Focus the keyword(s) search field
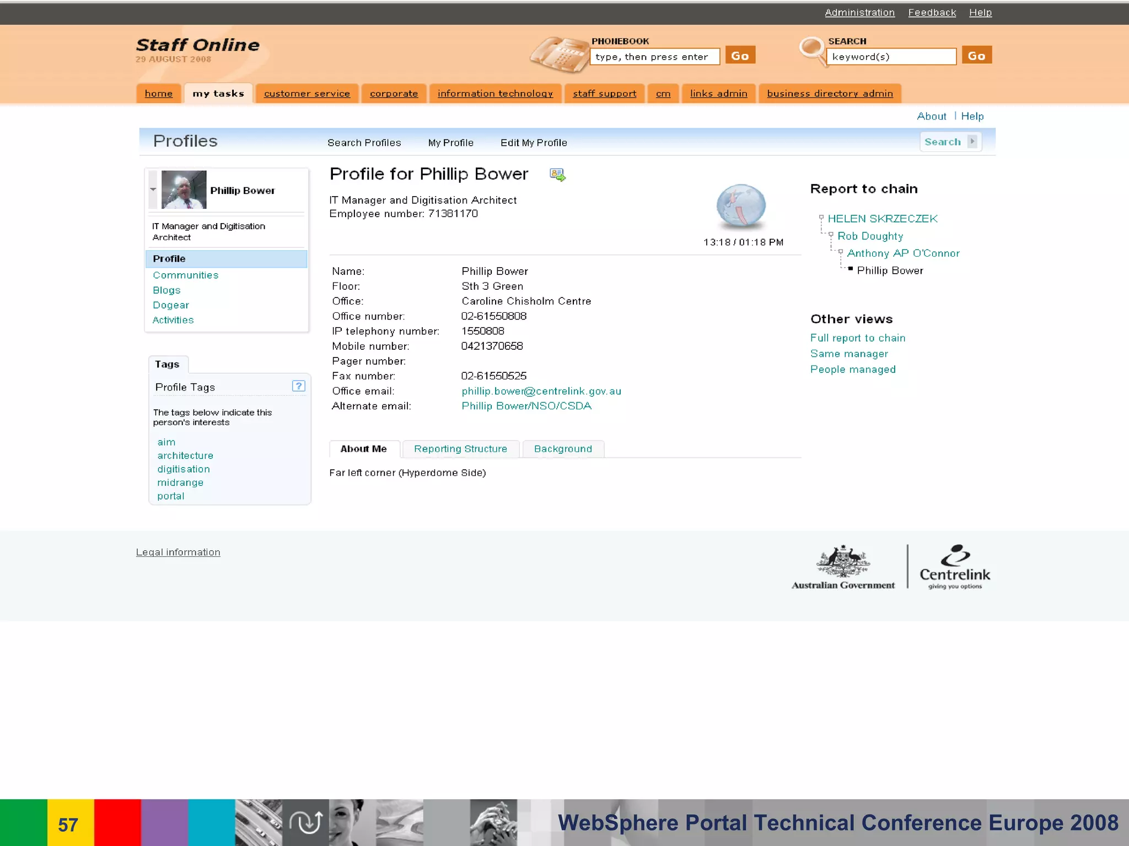 coord(891,57)
